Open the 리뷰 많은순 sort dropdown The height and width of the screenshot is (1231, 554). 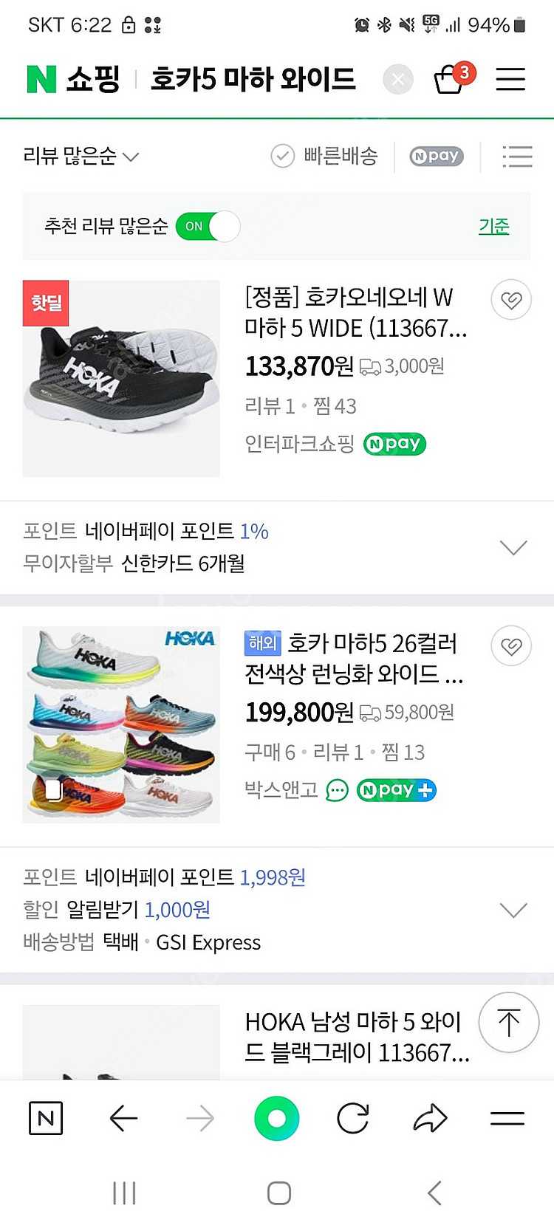81,157
